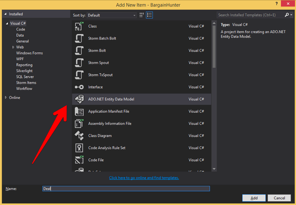Viewport: 296px width, 205px height.
Task: Switch to medium icons list view
Action: click(x=149, y=15)
